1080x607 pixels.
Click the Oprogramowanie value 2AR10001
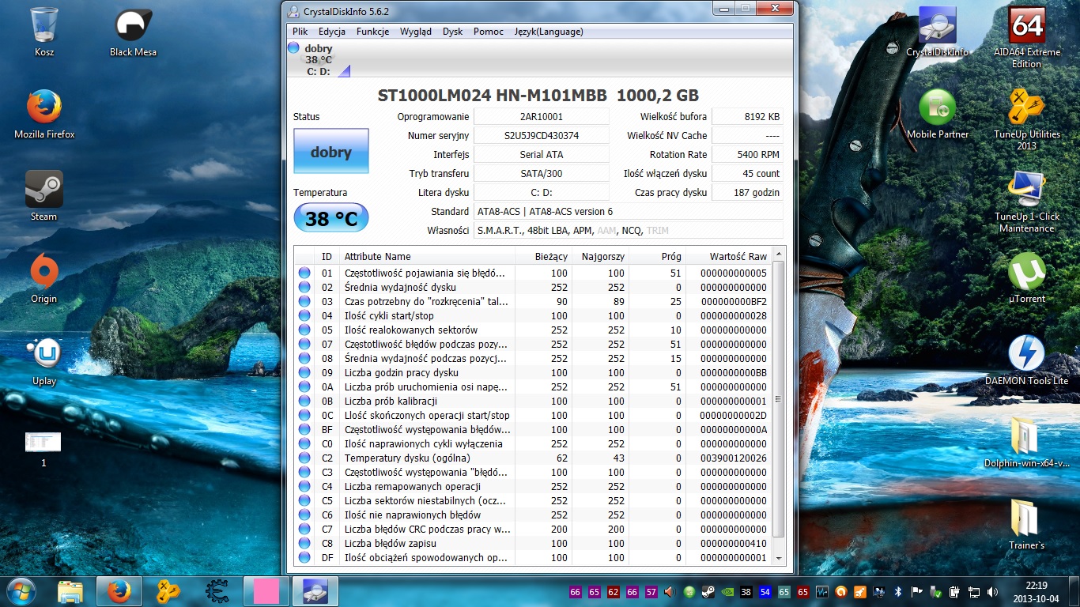click(x=542, y=116)
